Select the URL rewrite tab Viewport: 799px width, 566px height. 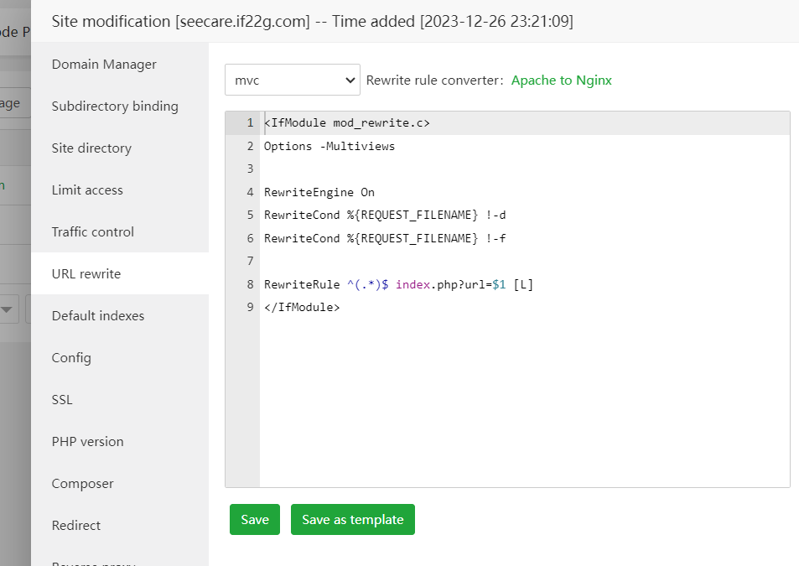[86, 274]
